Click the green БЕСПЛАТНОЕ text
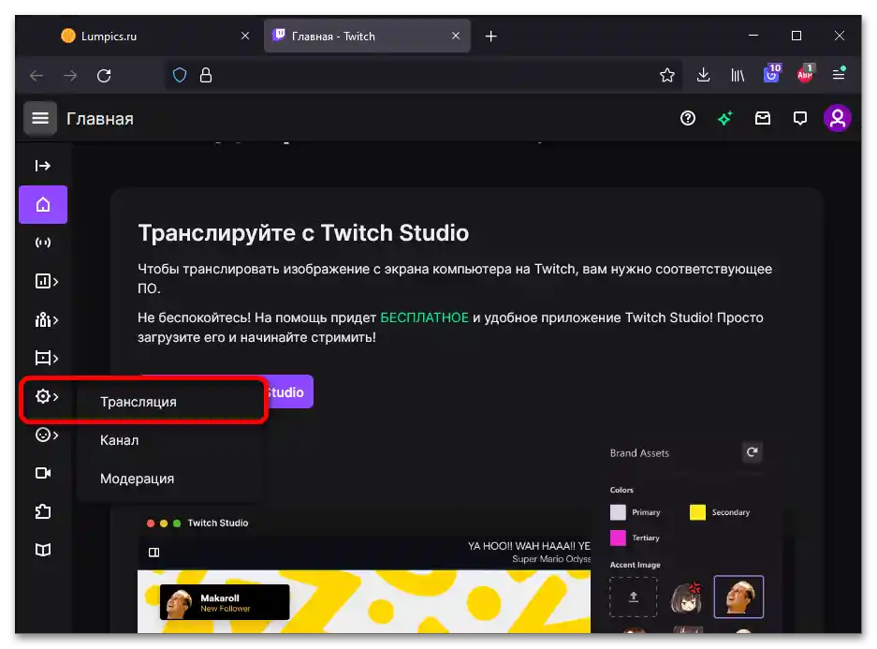Image resolution: width=877 pixels, height=649 pixels. click(425, 317)
